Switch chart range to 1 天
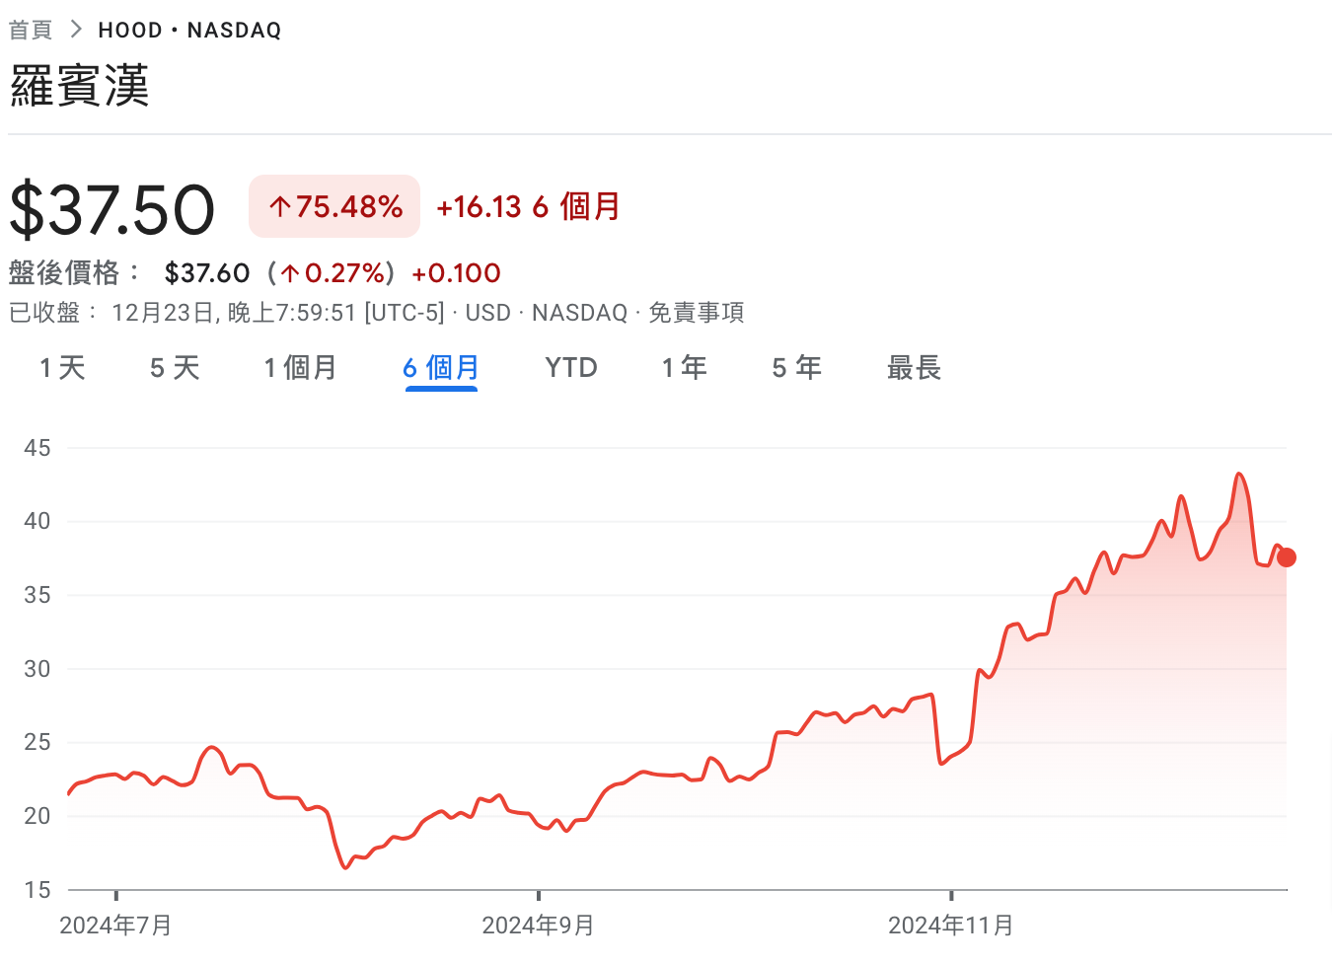The height and width of the screenshot is (963, 1332). [62, 368]
